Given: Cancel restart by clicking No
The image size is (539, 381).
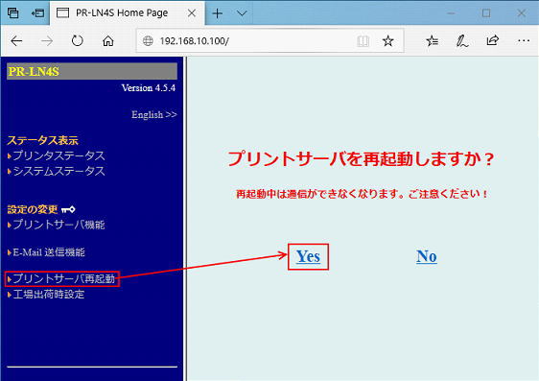Looking at the screenshot, I should pyautogui.click(x=427, y=256).
